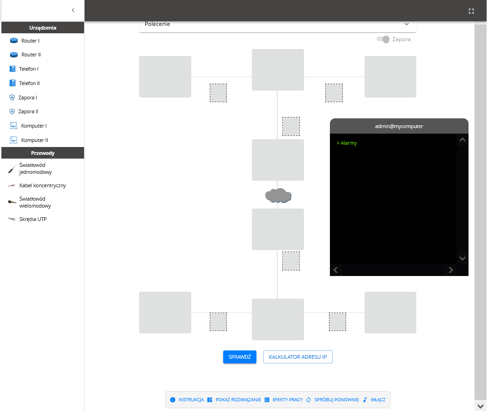Click page scrollbar down arrow
This screenshot has height=411, width=487.
click(x=480, y=406)
